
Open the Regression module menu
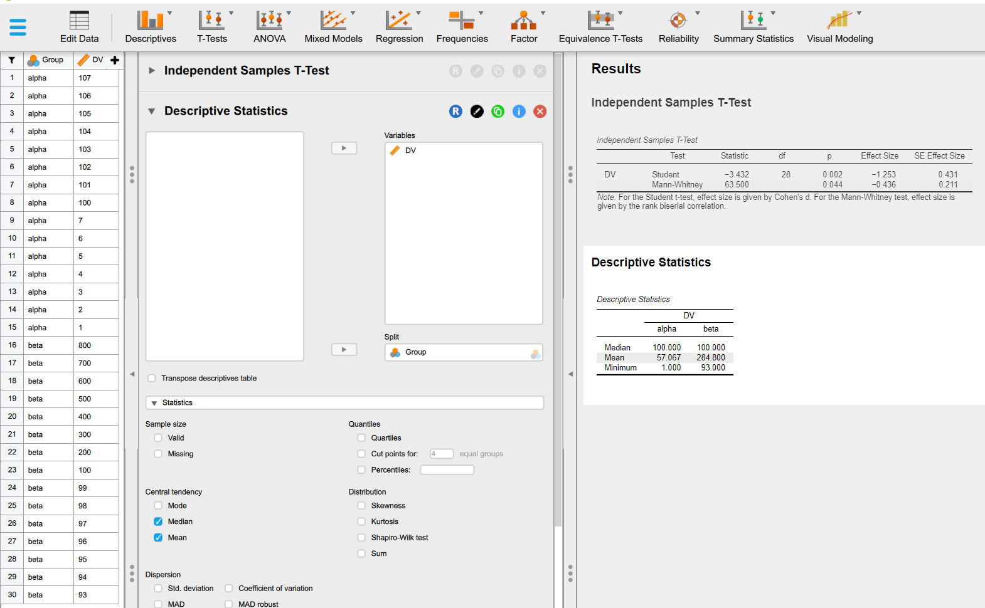(x=399, y=27)
